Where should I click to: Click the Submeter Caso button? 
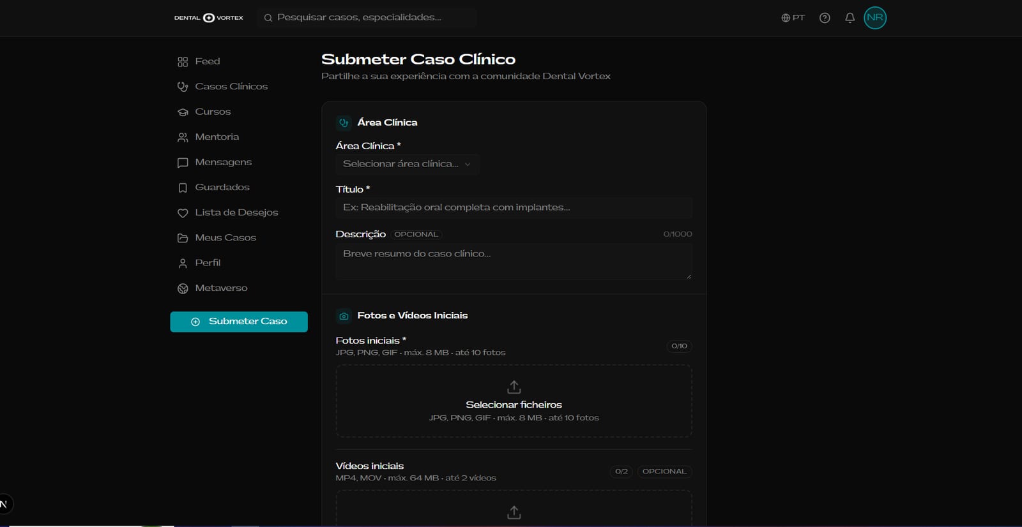tap(239, 322)
